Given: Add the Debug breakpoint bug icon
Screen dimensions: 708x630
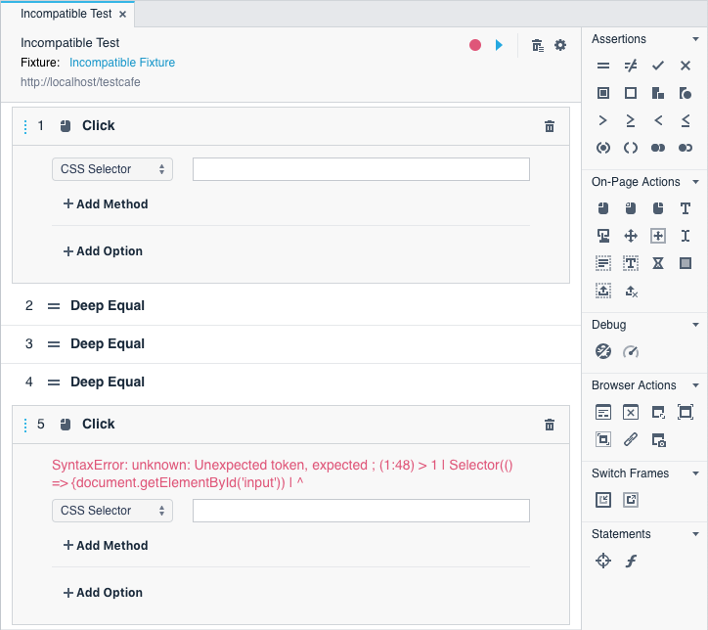Looking at the screenshot, I should pyautogui.click(x=602, y=351).
